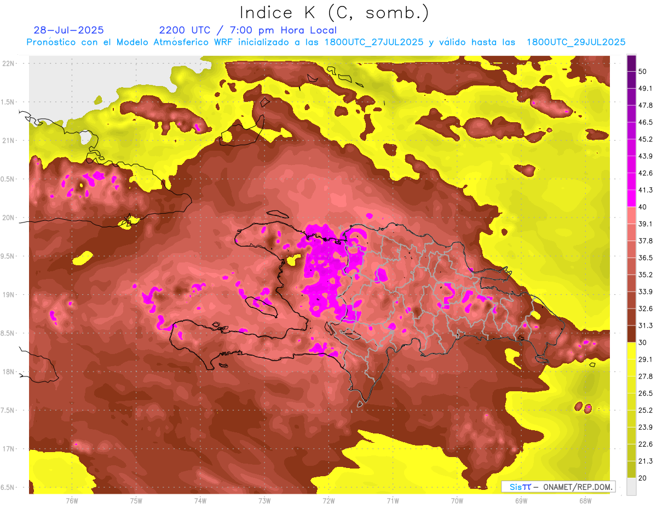Click the colorbar value '25.2'
Screen dimensions: 657x508
coord(646,410)
